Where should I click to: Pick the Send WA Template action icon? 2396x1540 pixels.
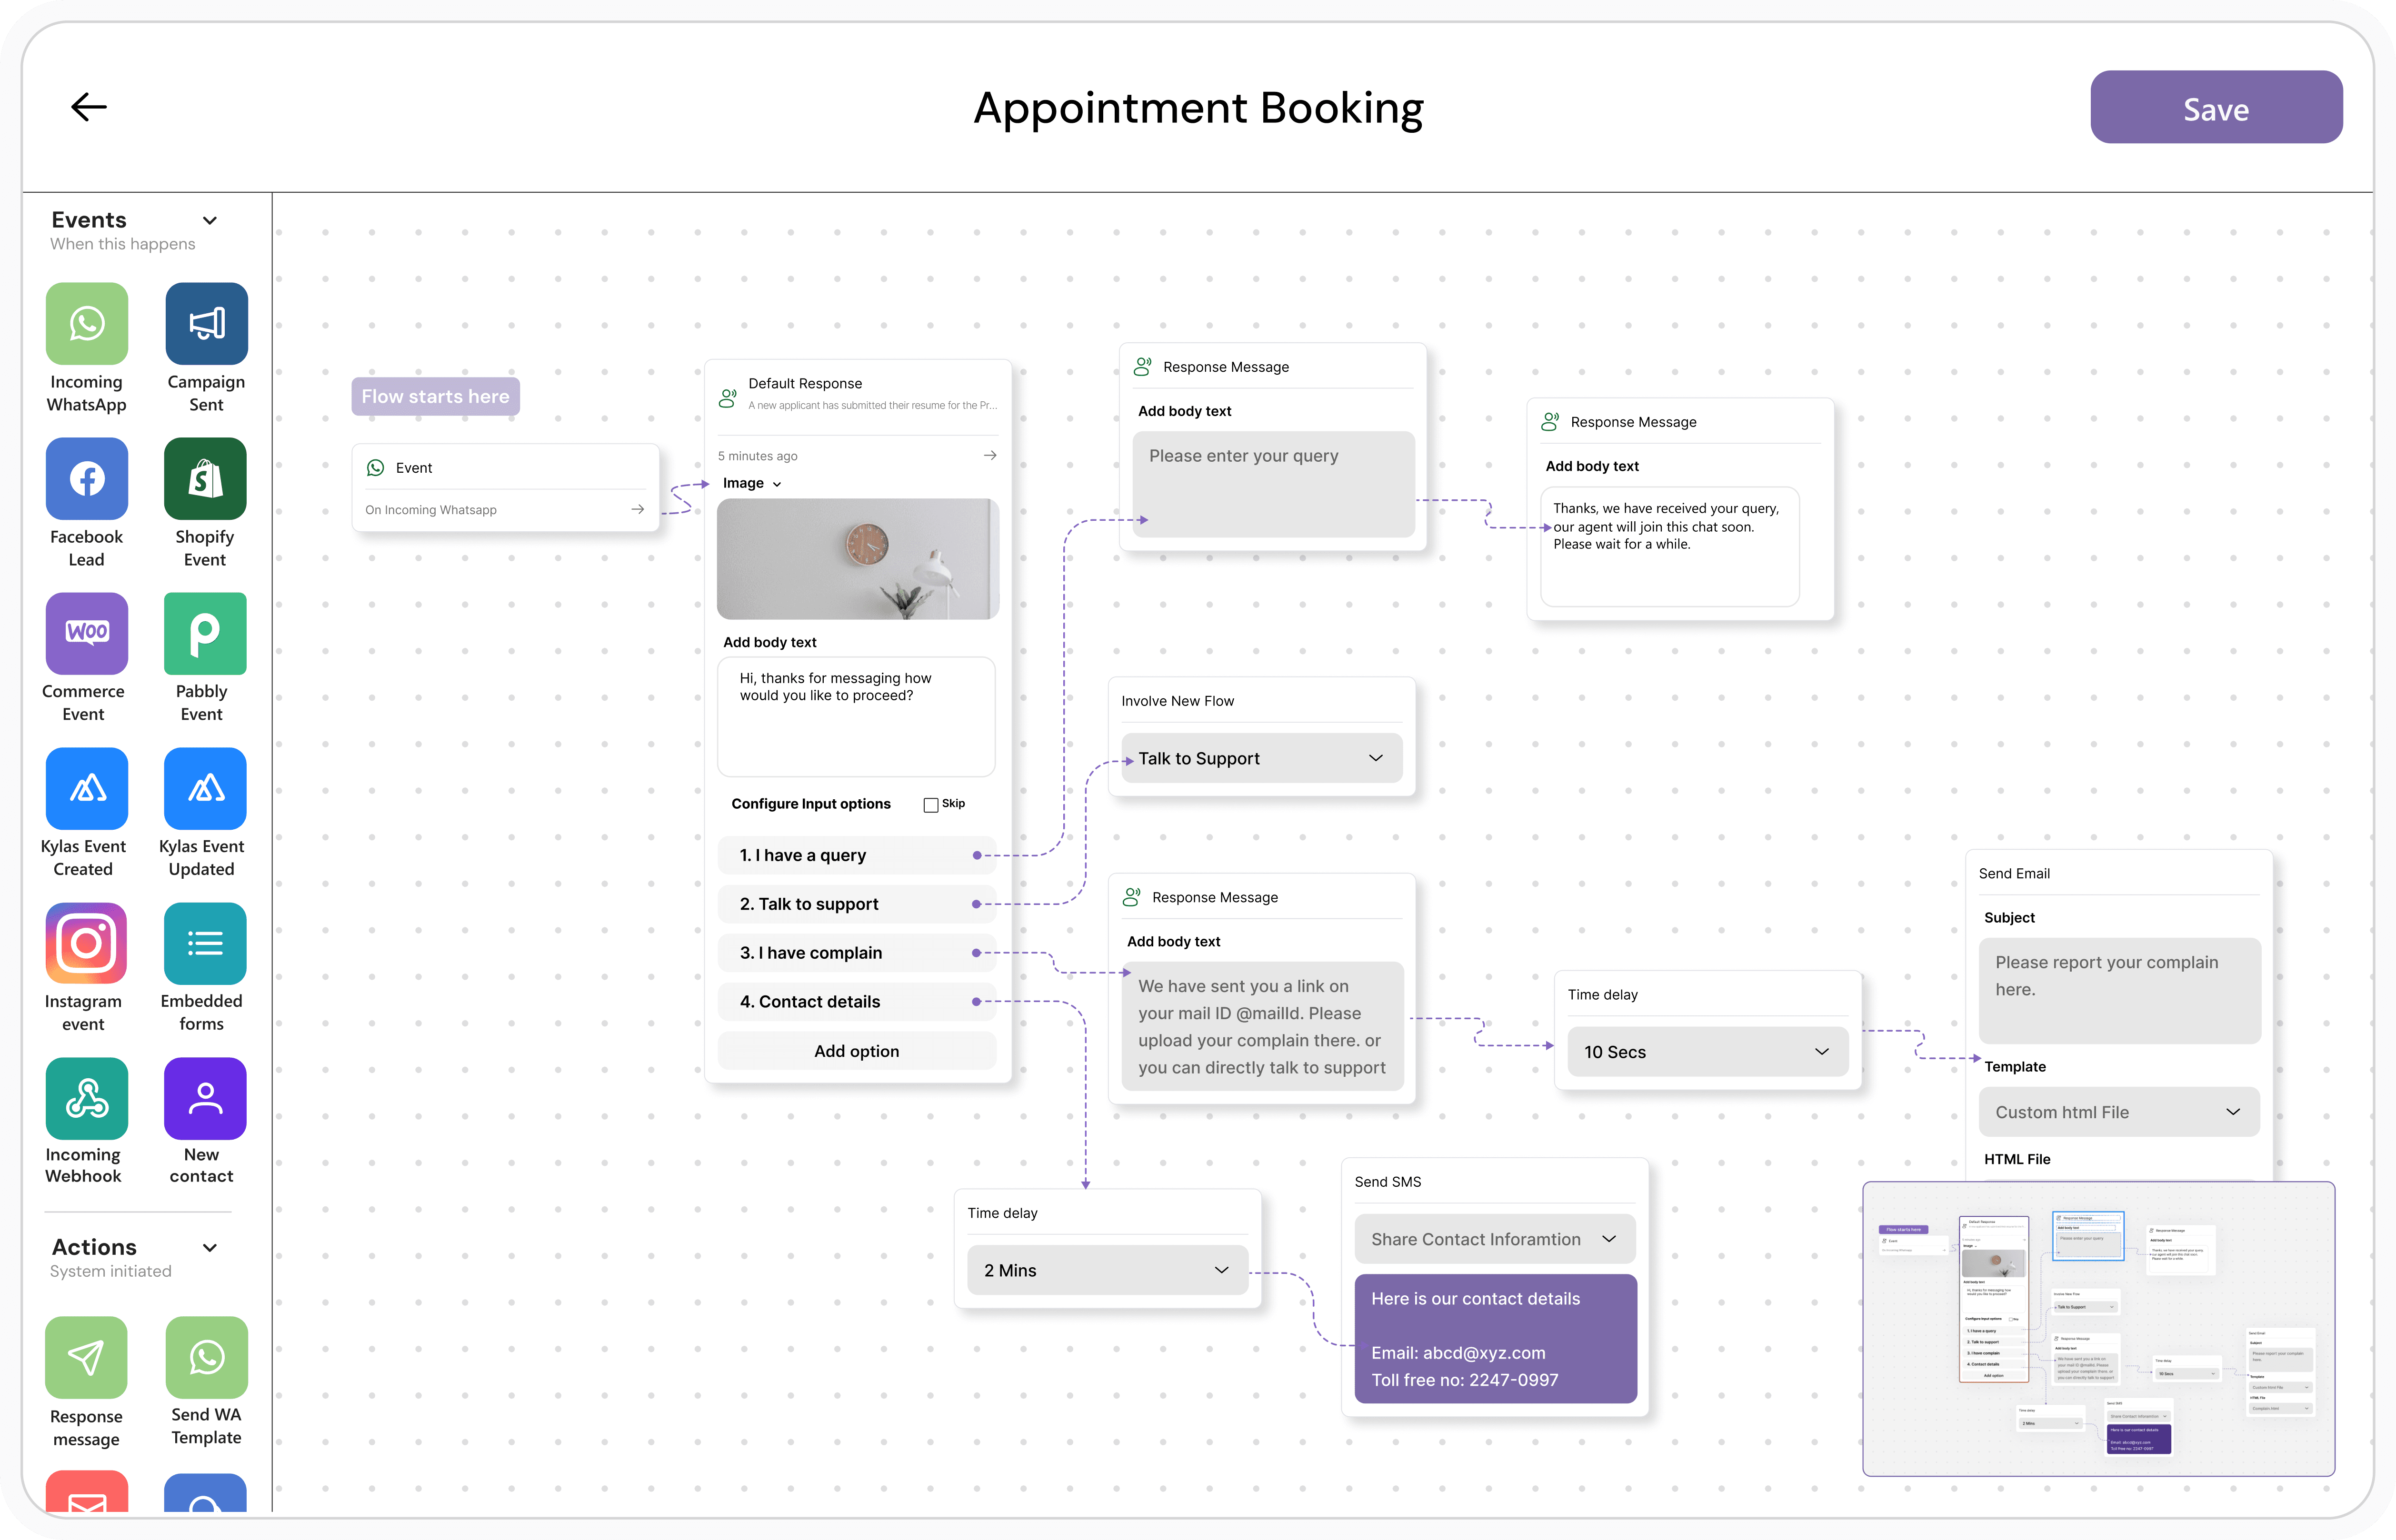(206, 1357)
